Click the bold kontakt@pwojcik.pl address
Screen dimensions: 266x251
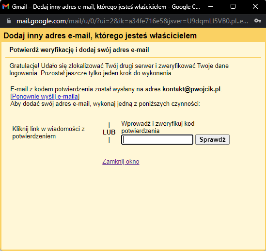[191, 89]
